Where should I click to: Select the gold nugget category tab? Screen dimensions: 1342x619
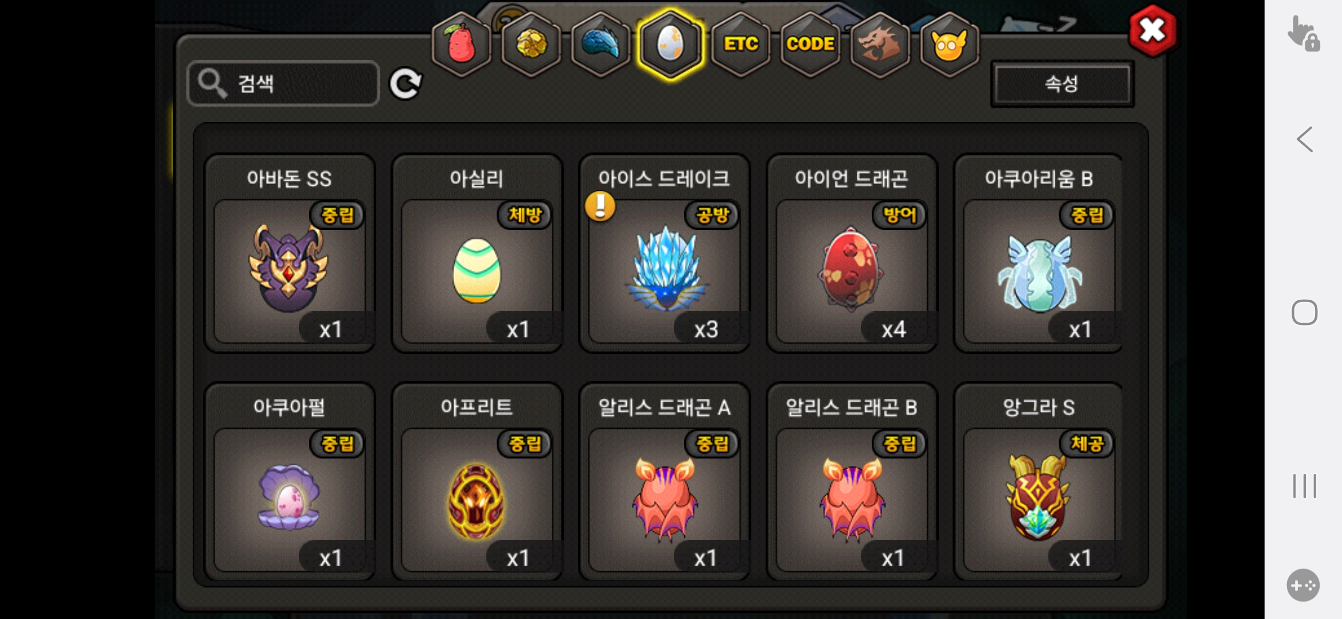[532, 44]
